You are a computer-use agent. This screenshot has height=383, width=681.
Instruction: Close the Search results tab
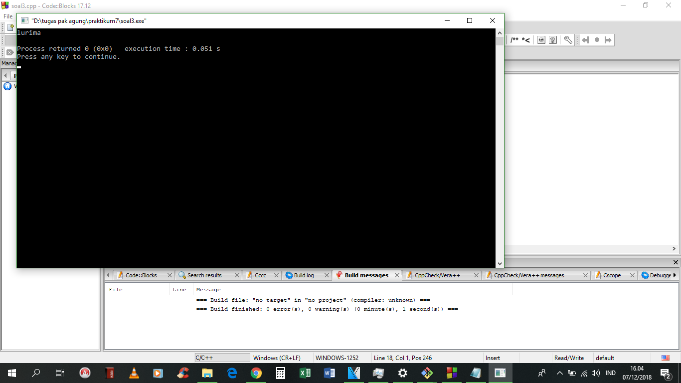pyautogui.click(x=237, y=275)
